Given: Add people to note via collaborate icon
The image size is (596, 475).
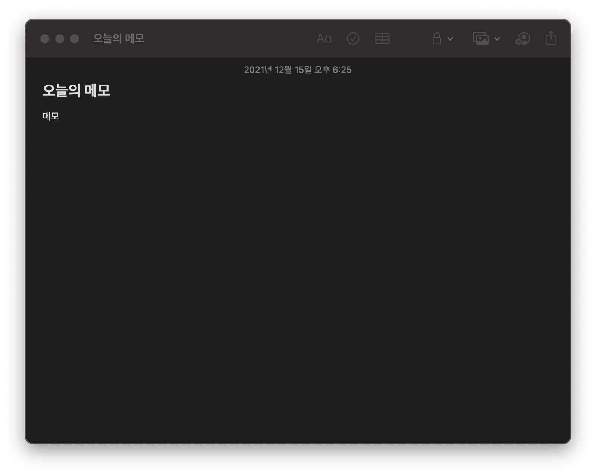Looking at the screenshot, I should pos(523,38).
